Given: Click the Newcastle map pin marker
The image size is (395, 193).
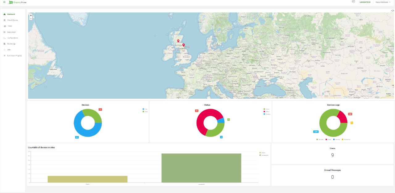Looking at the screenshot, I should [x=183, y=45].
